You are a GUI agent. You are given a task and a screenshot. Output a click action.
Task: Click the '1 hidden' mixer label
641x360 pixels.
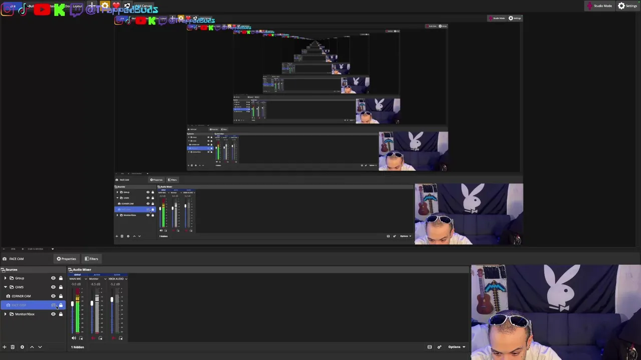78,347
